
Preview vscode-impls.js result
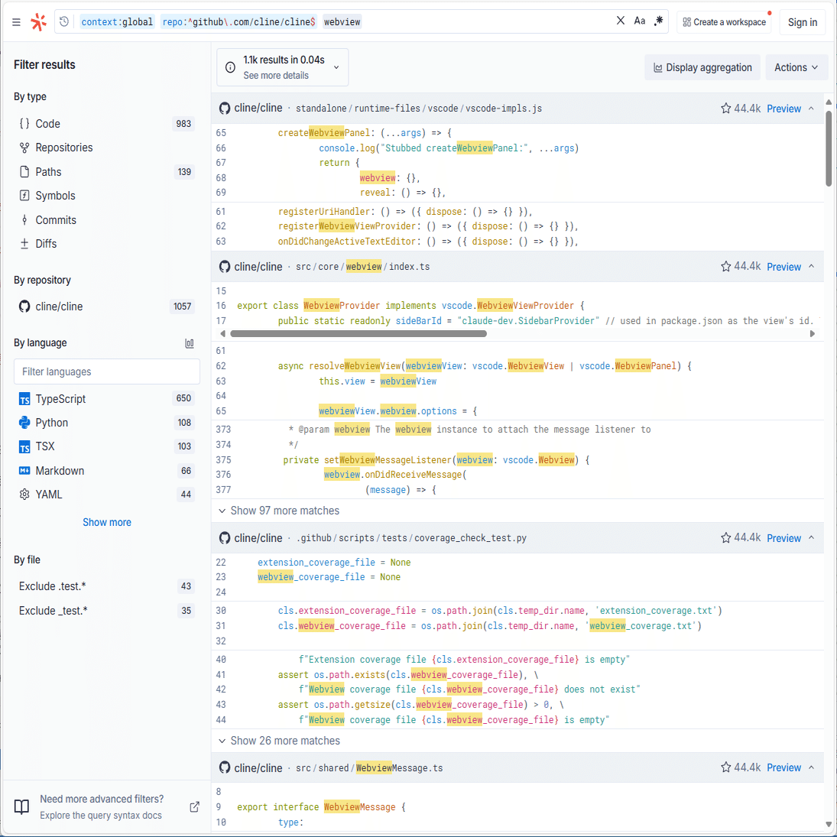tap(783, 109)
